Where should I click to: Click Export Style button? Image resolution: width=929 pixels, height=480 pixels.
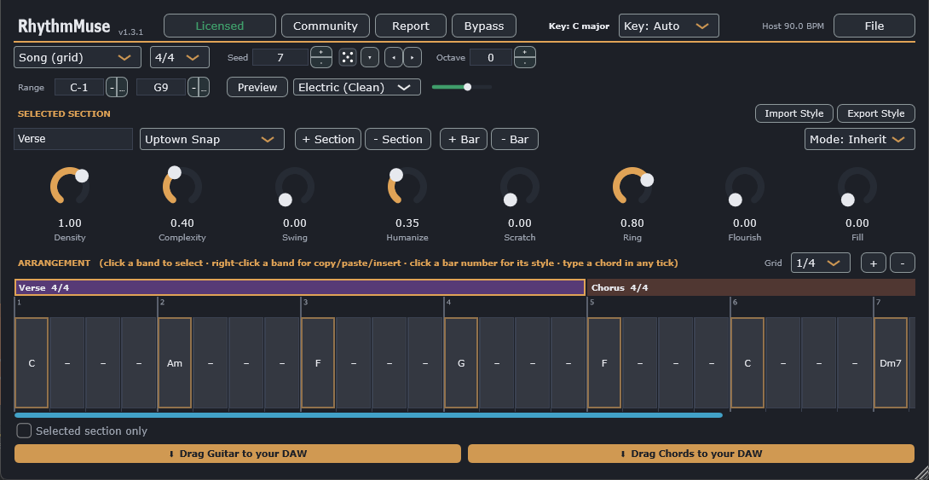point(875,113)
